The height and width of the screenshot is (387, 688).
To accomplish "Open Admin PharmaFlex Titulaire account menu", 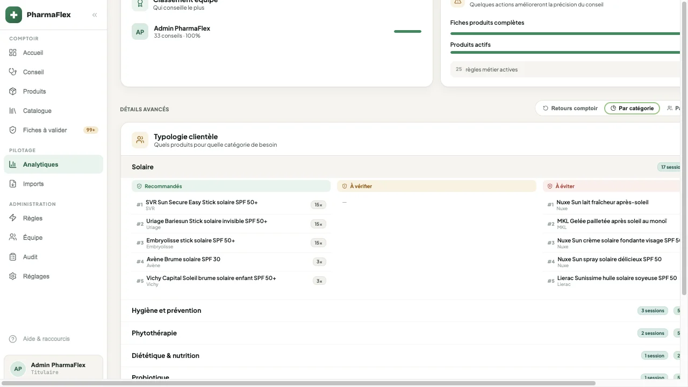I will tap(53, 368).
